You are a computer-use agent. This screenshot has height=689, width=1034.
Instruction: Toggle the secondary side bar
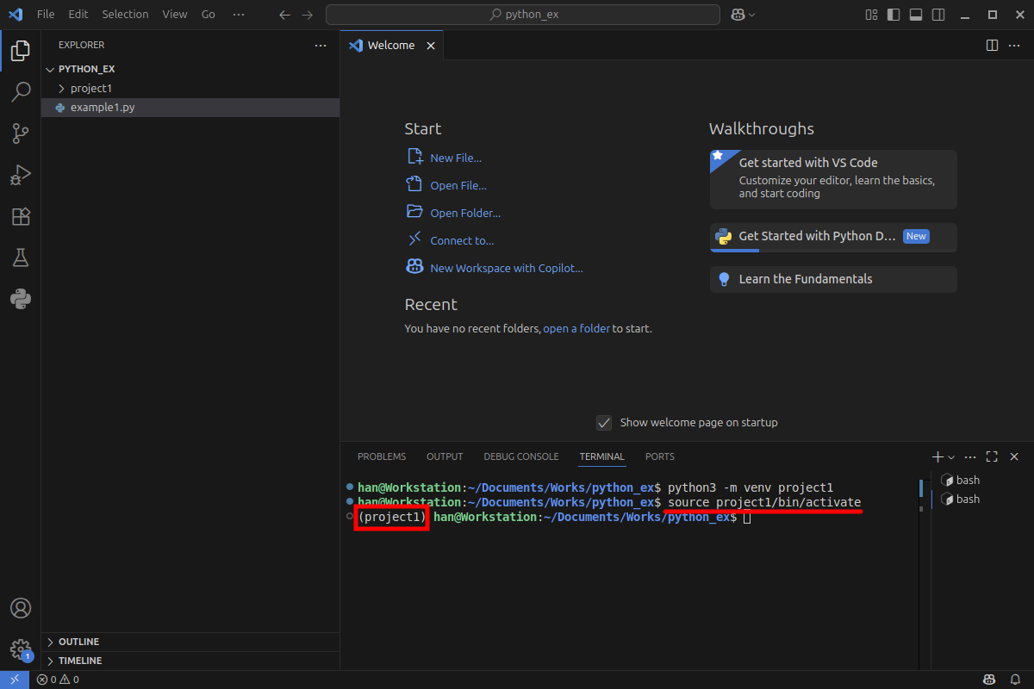point(937,15)
